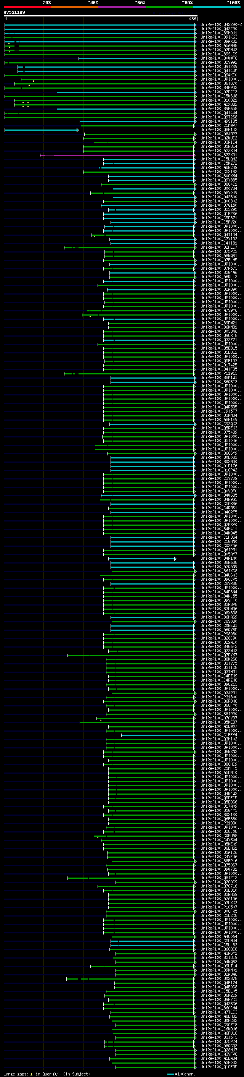244x1077 pixels.
Task: Click hit label UniRef100_A9SI85
Action: point(218,121)
